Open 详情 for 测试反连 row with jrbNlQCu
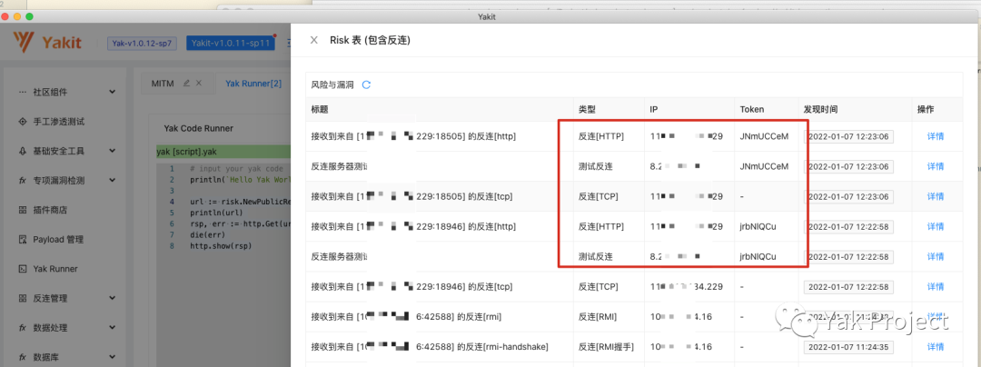 point(936,256)
